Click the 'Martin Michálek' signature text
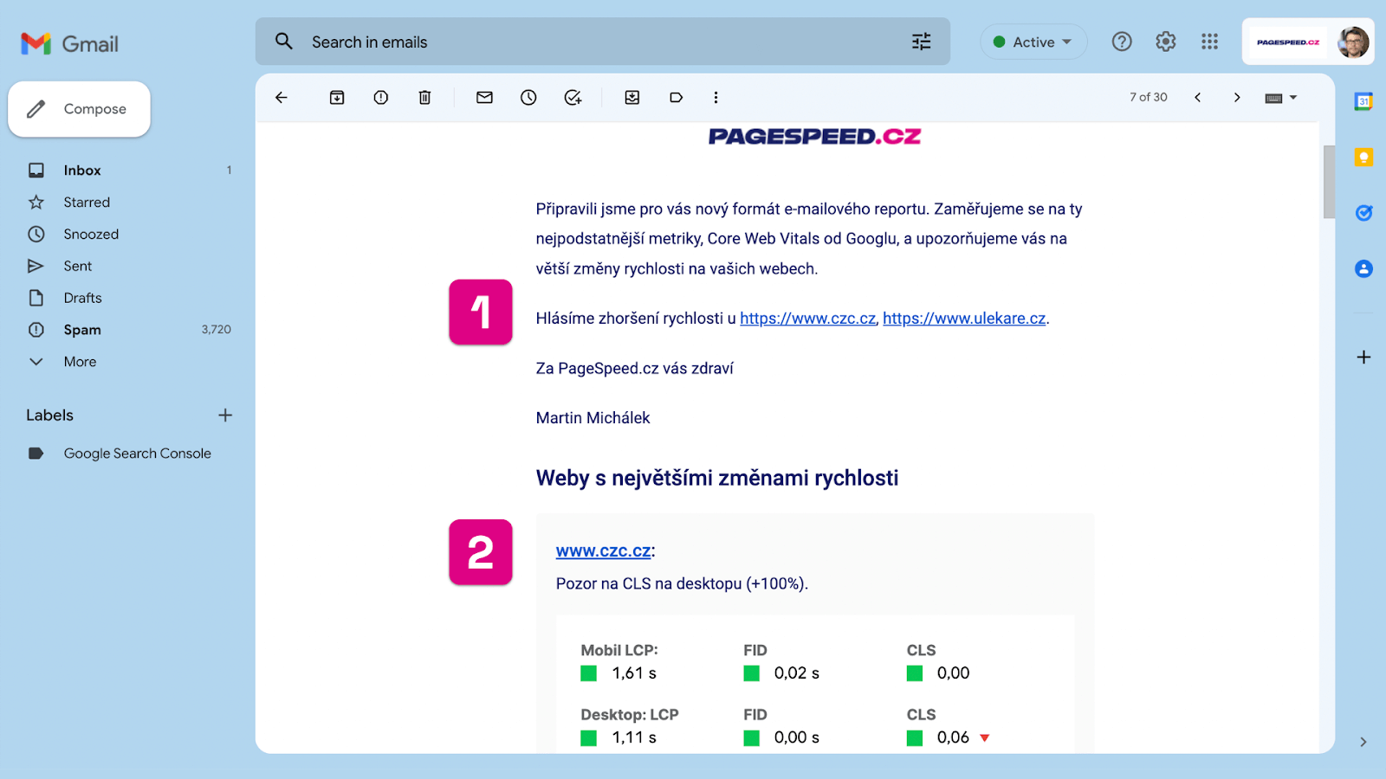This screenshot has height=779, width=1386. (x=593, y=418)
